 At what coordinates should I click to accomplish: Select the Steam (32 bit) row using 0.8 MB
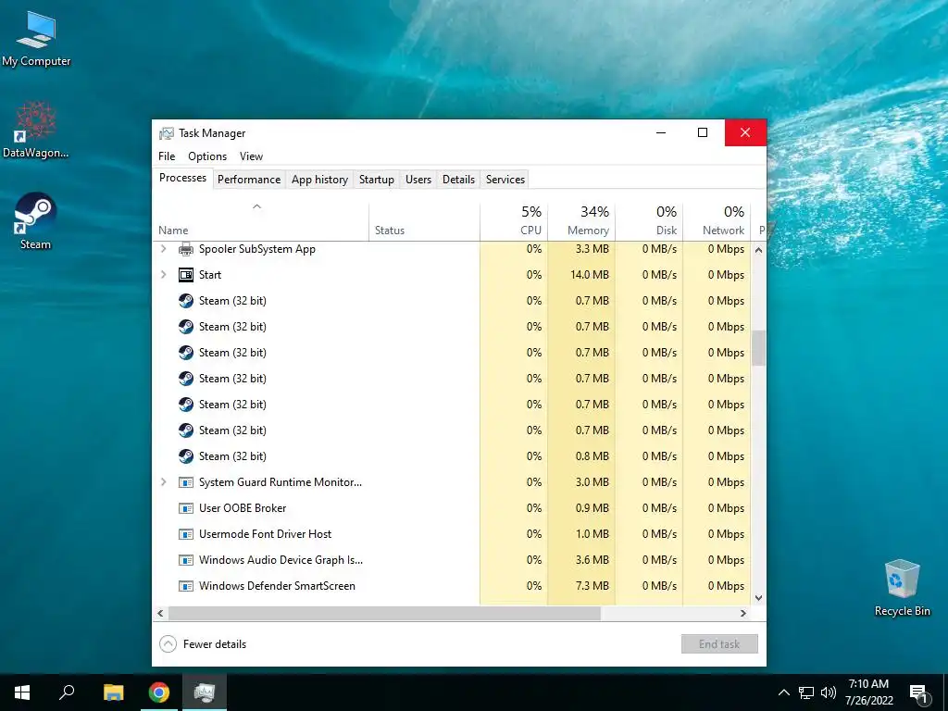(452, 456)
